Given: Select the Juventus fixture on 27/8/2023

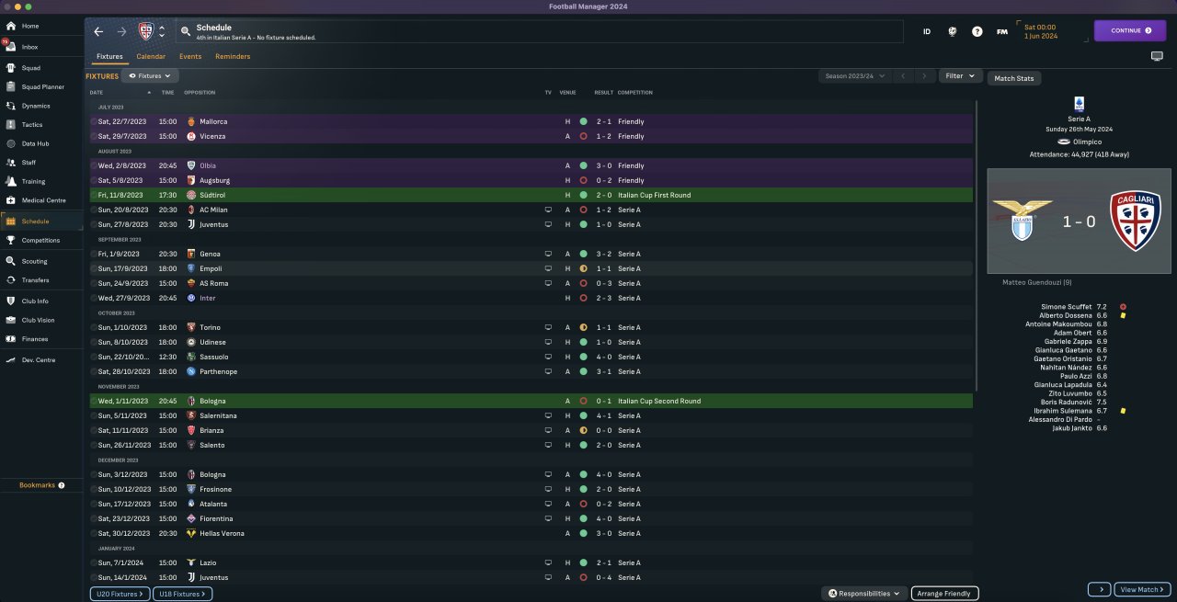Looking at the screenshot, I should (x=213, y=224).
